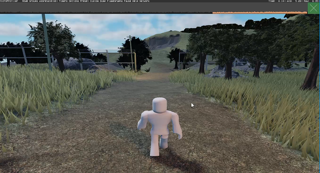Click the Time value readout
The width and height of the screenshot is (320, 173).
(x=277, y=1)
